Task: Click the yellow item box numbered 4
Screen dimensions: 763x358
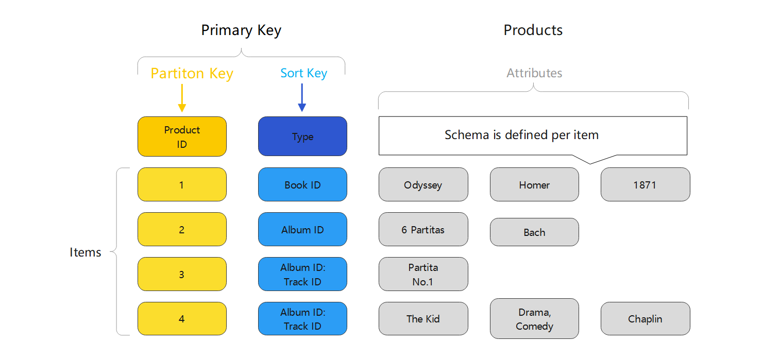Action: click(x=182, y=319)
